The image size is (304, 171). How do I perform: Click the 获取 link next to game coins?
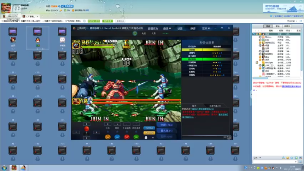point(87,11)
